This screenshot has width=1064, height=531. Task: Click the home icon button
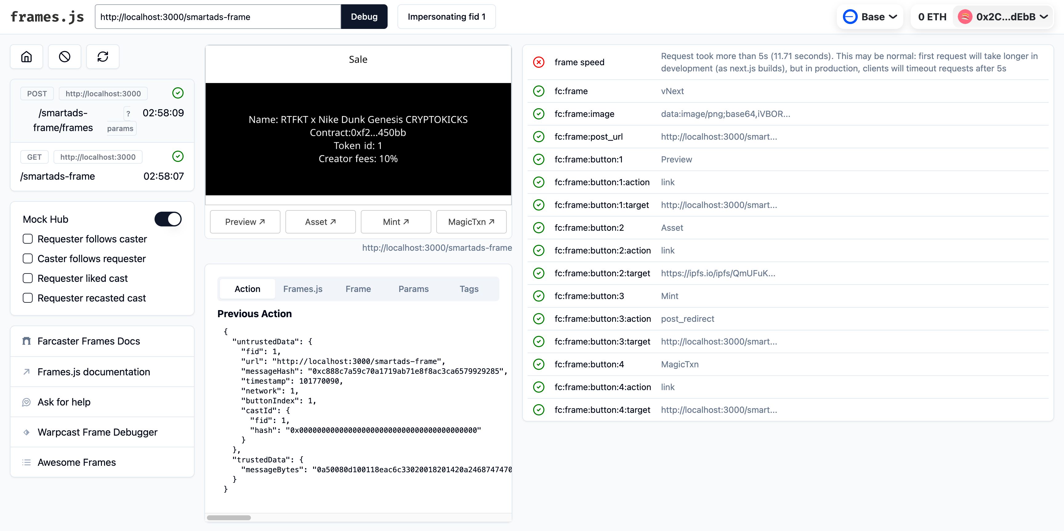pyautogui.click(x=26, y=57)
